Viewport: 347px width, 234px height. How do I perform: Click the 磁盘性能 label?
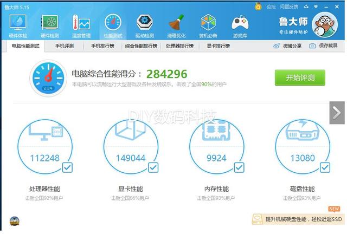[x=303, y=189]
